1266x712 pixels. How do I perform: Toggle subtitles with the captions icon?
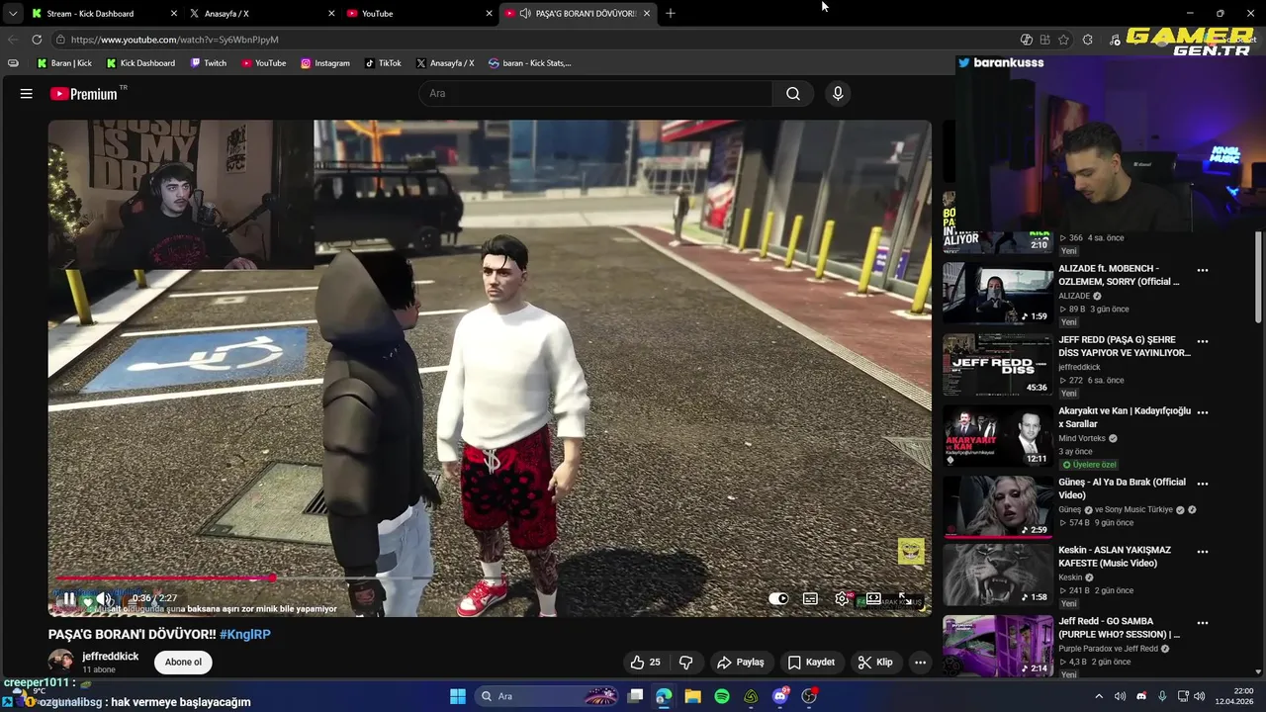[810, 598]
